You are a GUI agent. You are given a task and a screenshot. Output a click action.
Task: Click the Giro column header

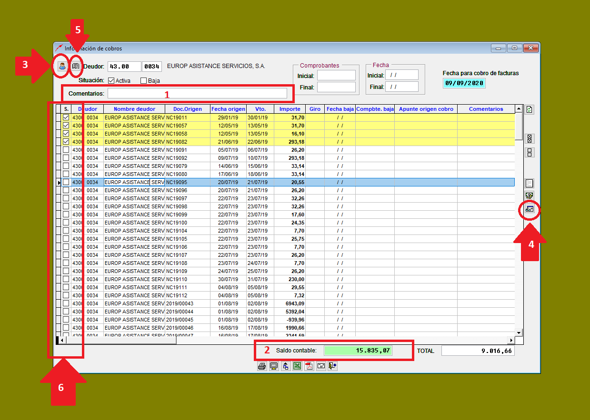coord(315,109)
